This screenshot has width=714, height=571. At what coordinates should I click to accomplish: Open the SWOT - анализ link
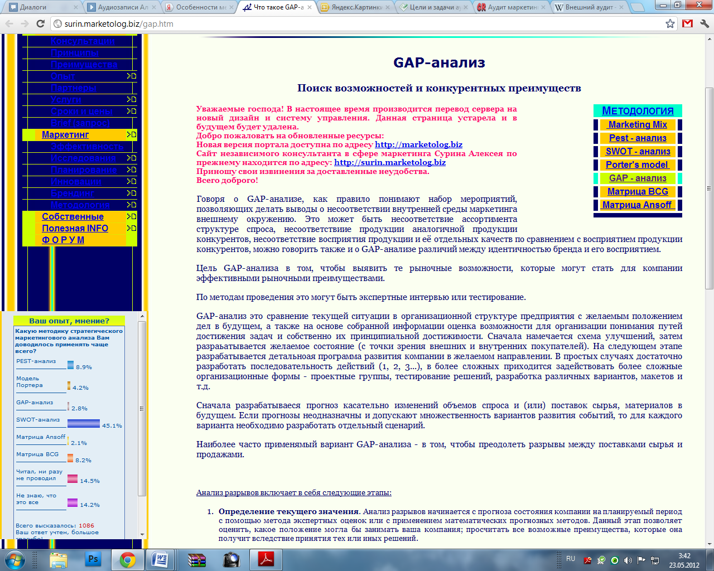tap(638, 152)
